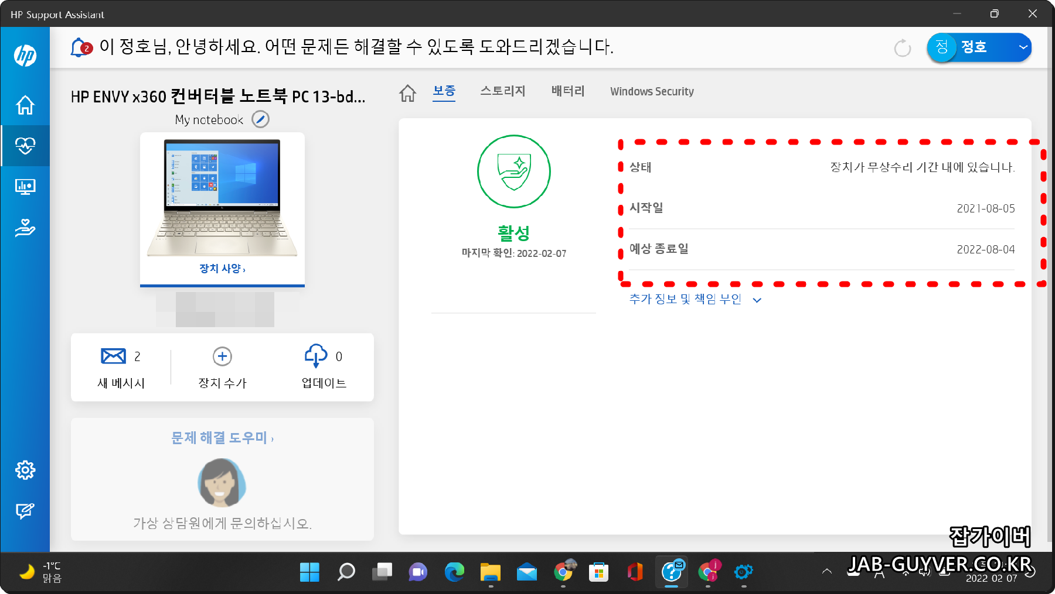Open the updates cloud download icon
Viewport: 1055px width, 594px height.
tap(316, 356)
